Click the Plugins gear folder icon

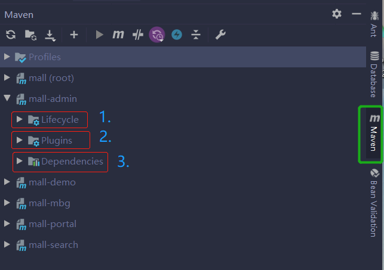point(33,141)
